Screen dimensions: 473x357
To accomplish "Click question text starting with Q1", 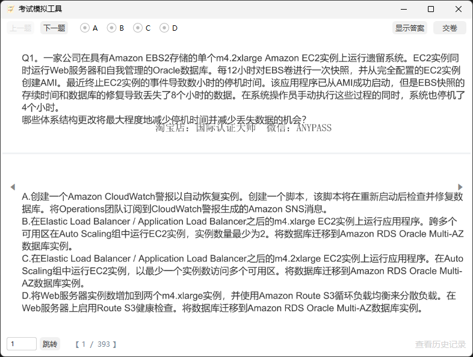I will (x=243, y=82).
